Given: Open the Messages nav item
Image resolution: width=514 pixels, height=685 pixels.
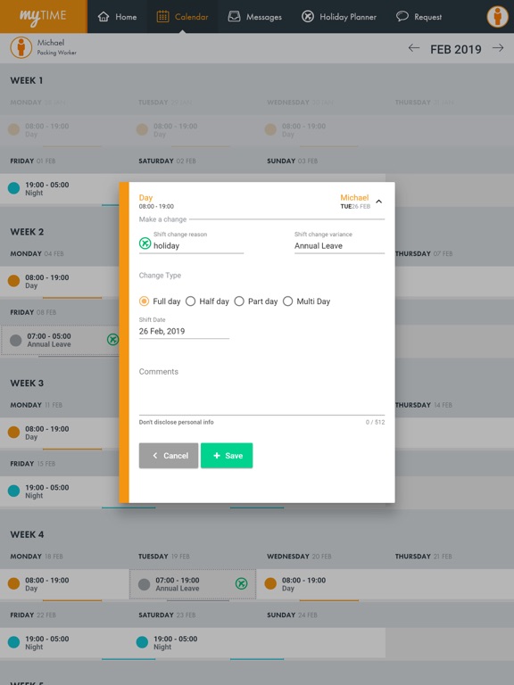Looking at the screenshot, I should pyautogui.click(x=255, y=17).
